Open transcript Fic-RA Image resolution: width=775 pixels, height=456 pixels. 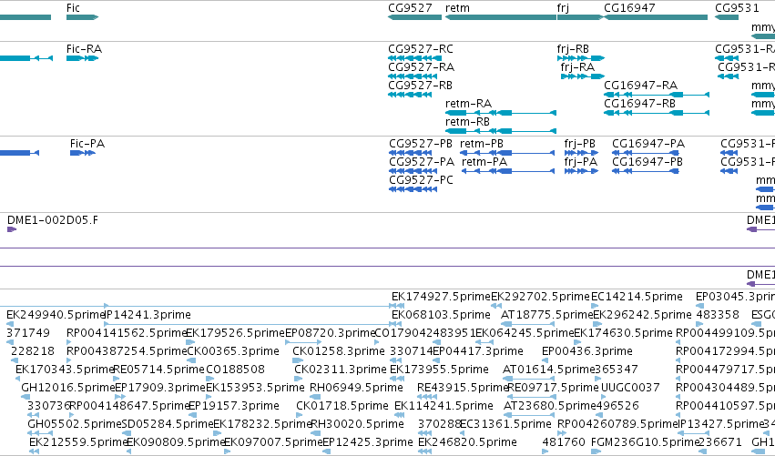(x=84, y=49)
